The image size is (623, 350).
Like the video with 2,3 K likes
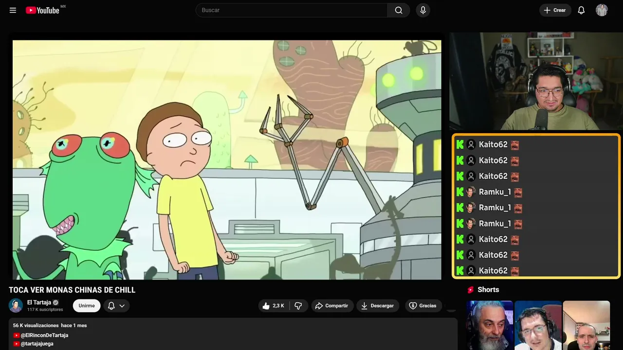tap(274, 306)
